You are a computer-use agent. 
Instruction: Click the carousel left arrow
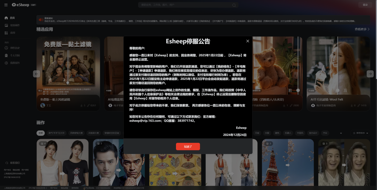point(36,74)
